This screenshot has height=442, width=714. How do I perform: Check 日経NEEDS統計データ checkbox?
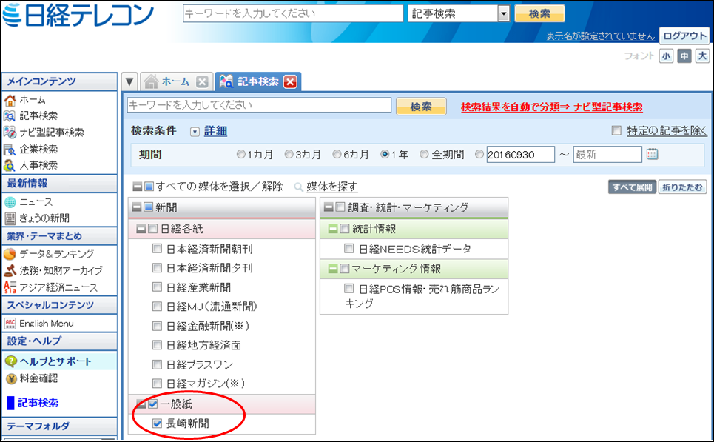coord(348,248)
